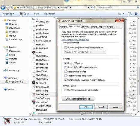This screenshot has width=140, height=126.
Task: Enable Run this program in compatibility mode
Action: (x=66, y=48)
